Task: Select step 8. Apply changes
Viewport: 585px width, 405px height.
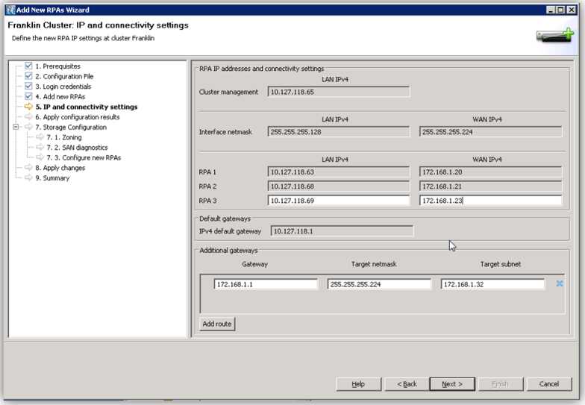Action: click(60, 167)
